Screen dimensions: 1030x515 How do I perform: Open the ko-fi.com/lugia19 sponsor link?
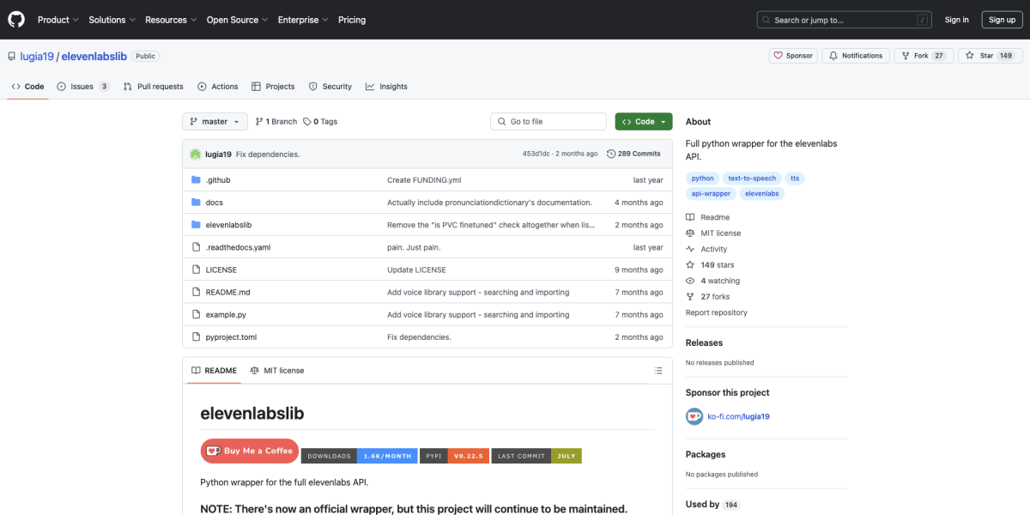click(x=738, y=416)
